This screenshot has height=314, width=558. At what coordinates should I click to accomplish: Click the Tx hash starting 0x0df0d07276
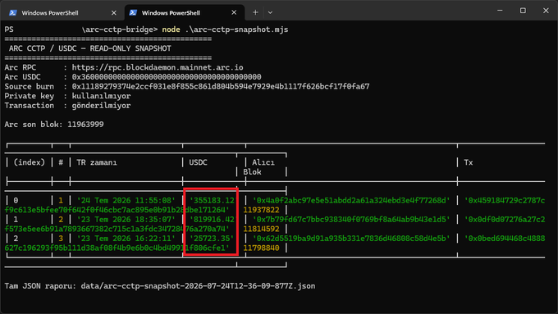pyautogui.click(x=505, y=220)
